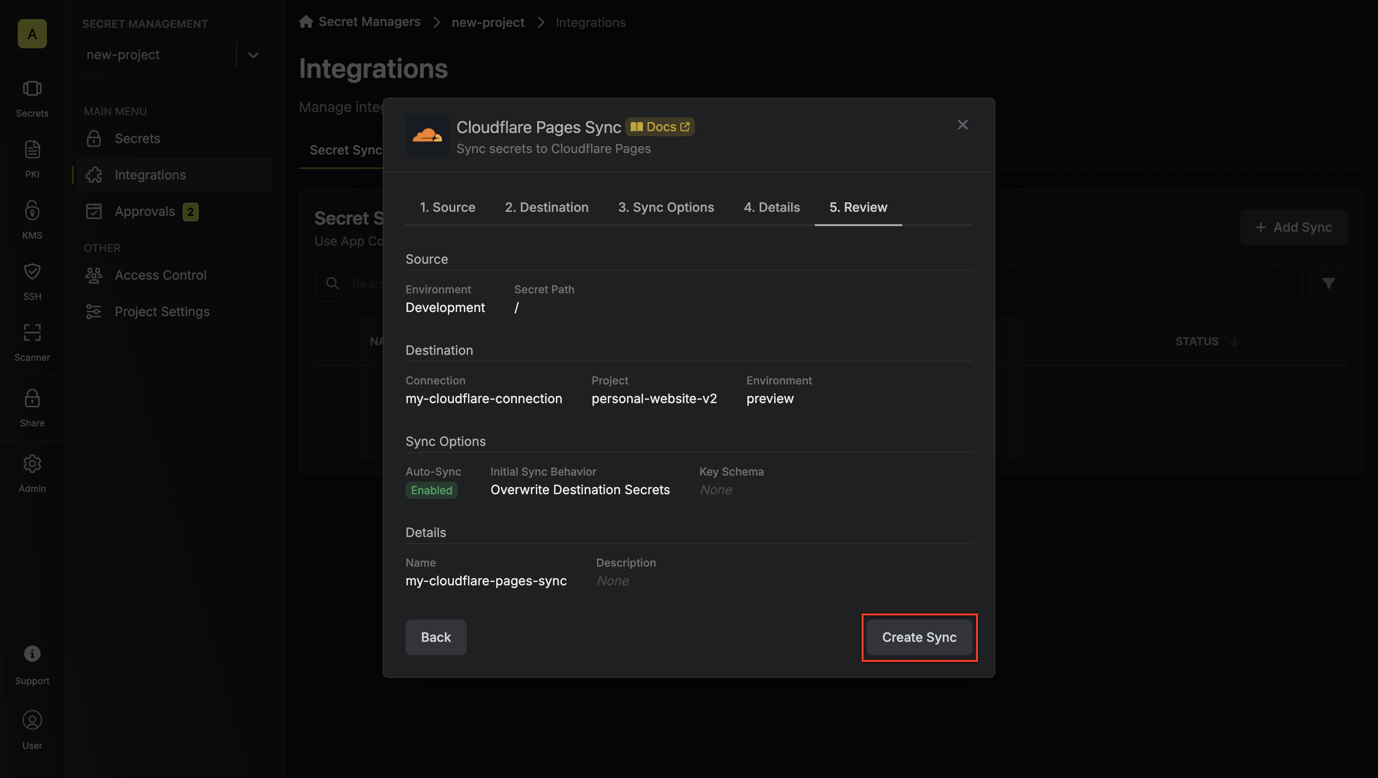Select the Secret Syncs tab behind the dialog
1378x778 pixels.
tap(345, 150)
